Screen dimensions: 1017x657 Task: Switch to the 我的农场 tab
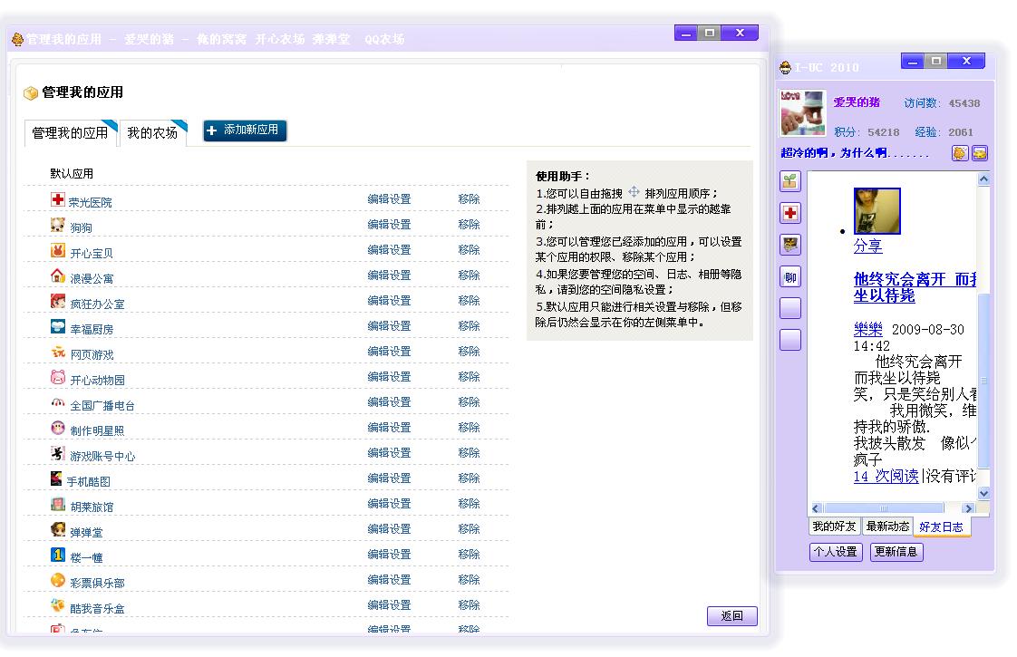pos(152,133)
